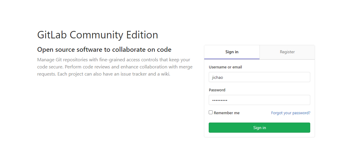This screenshot has width=358, height=152.
Task: Click the Remember me label text
Action: coord(227,113)
